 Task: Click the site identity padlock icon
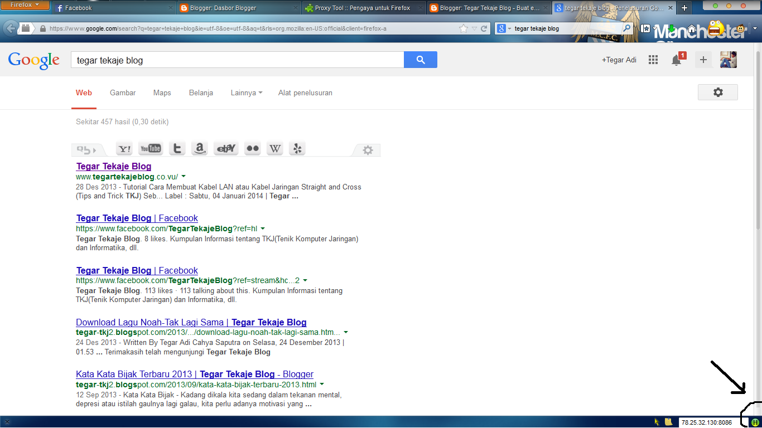(x=42, y=28)
